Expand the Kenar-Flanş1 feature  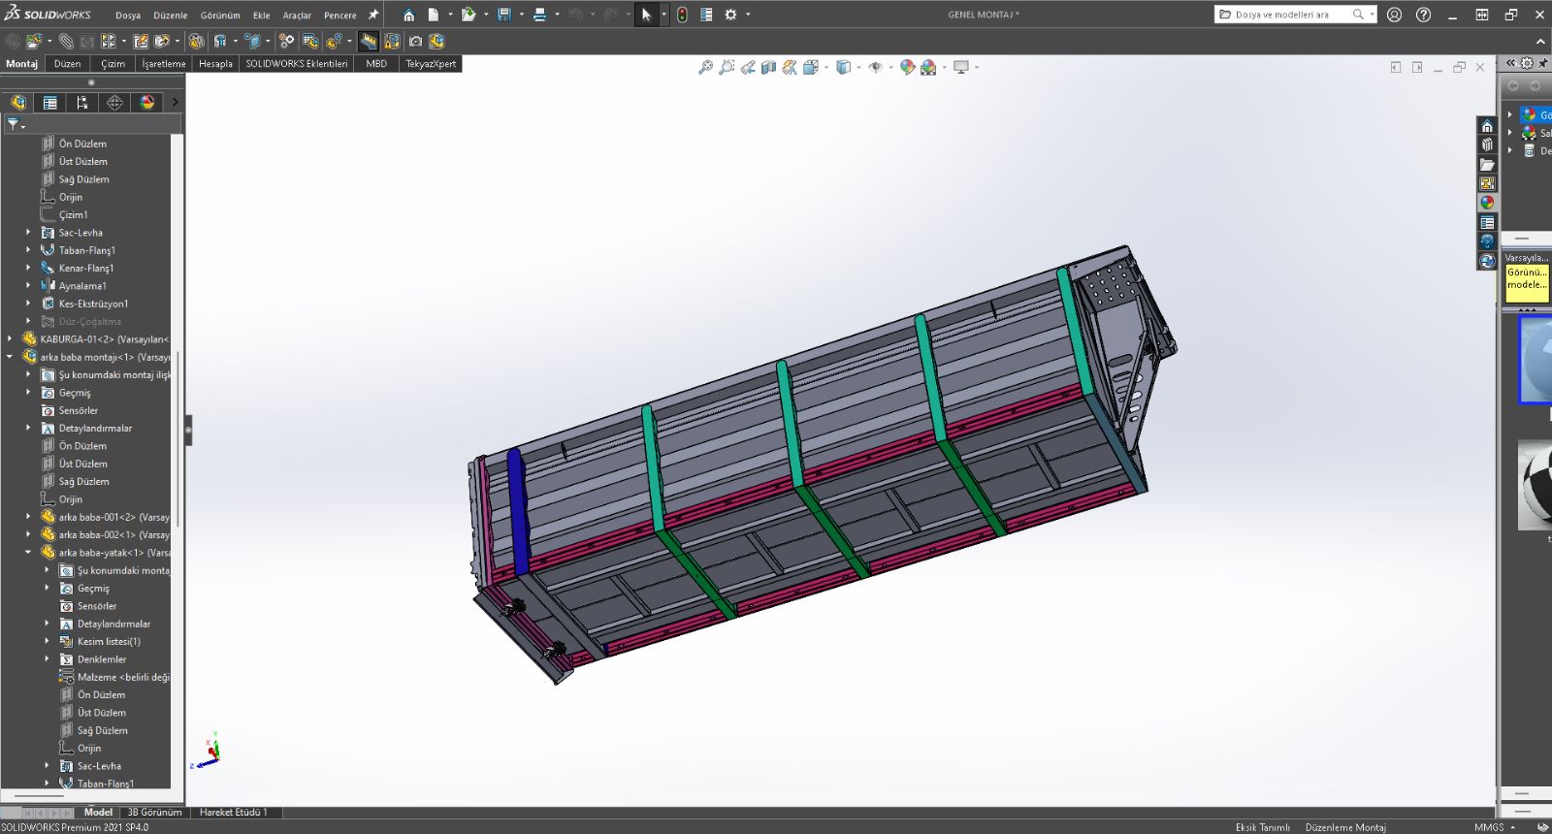click(x=28, y=268)
